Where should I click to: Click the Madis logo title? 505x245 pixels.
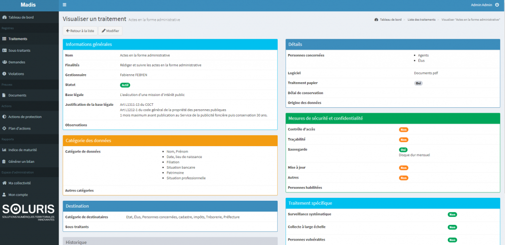coord(29,5)
